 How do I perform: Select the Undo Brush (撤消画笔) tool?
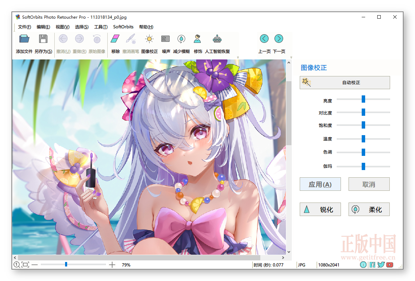point(131,39)
